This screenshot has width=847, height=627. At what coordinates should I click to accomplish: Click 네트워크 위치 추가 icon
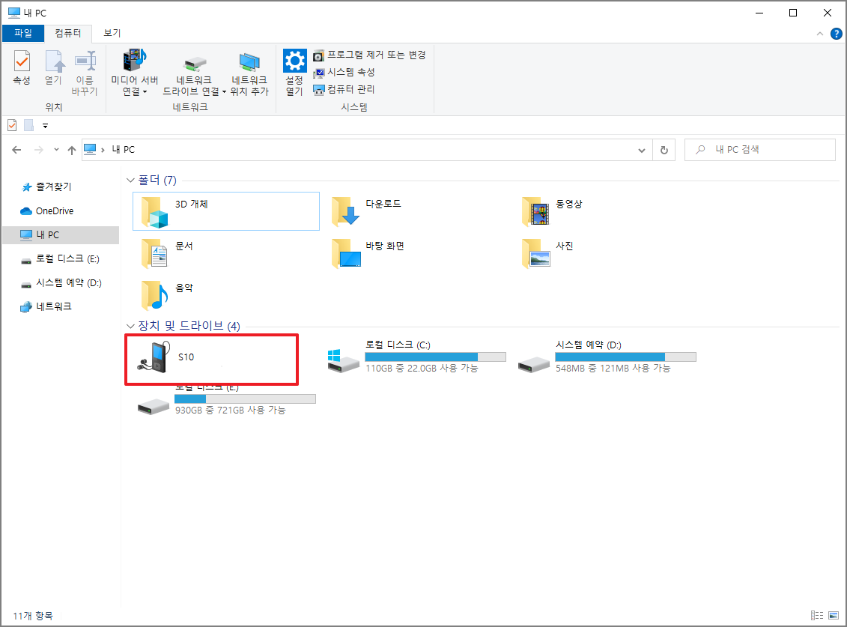pyautogui.click(x=249, y=73)
